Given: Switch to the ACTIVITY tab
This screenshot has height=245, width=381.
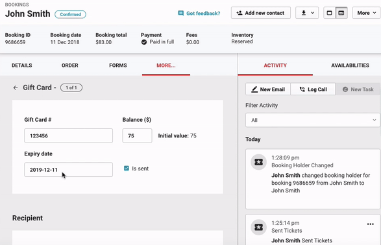Looking at the screenshot, I should pos(275,65).
